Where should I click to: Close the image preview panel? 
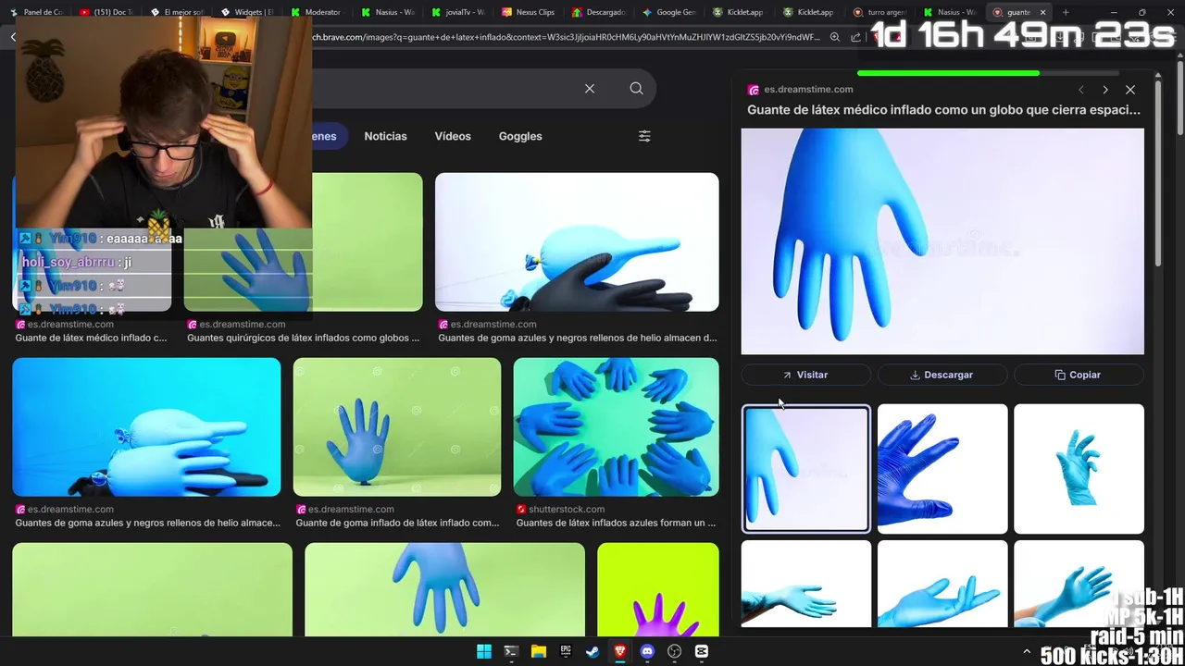(1130, 90)
